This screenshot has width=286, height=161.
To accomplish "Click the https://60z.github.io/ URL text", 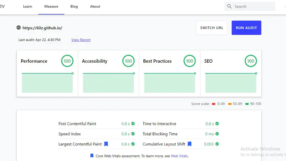I will [x=42, y=28].
